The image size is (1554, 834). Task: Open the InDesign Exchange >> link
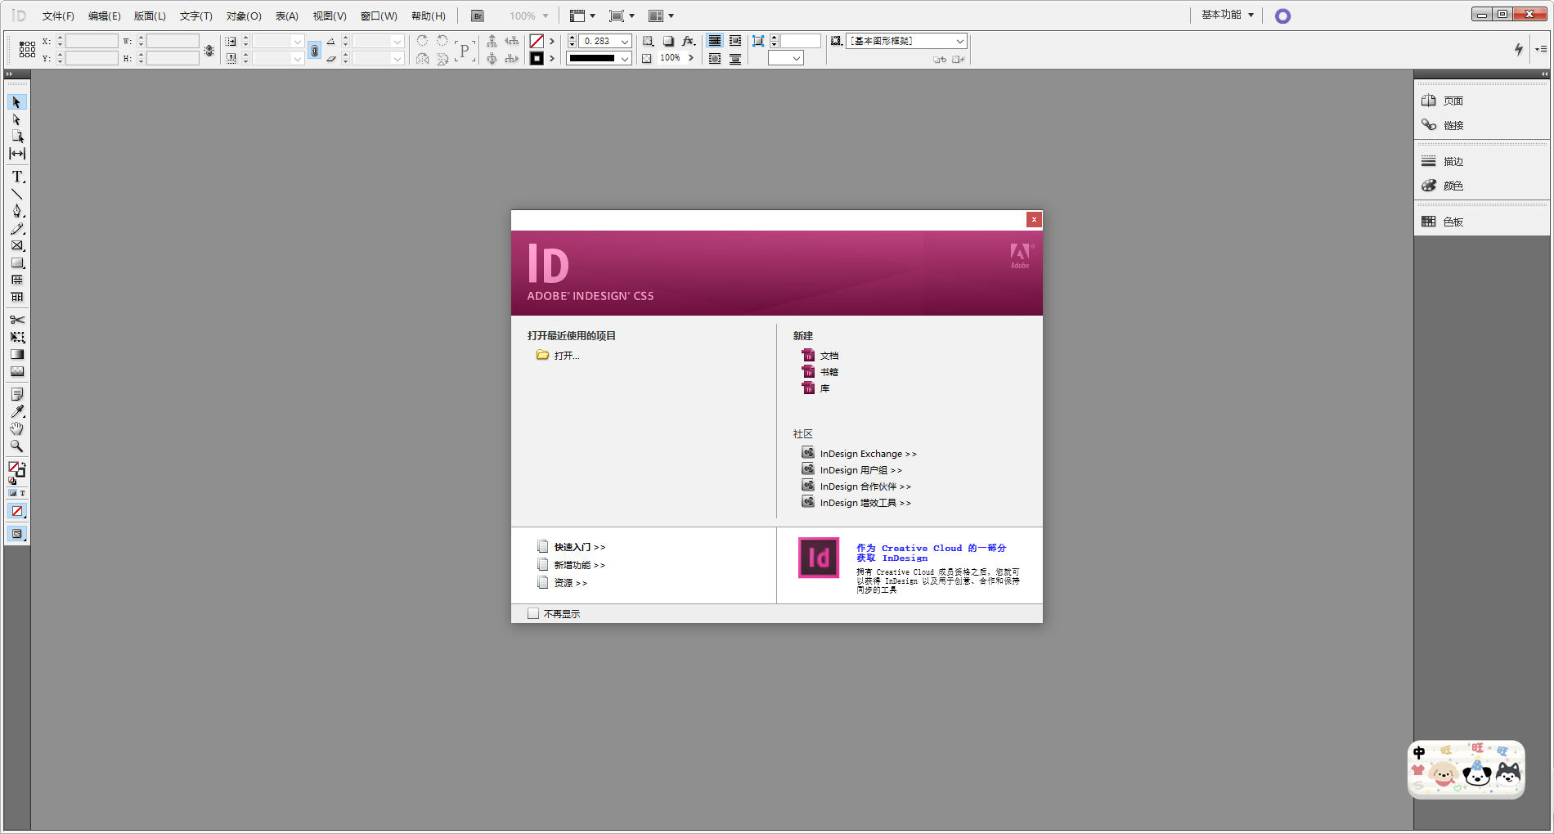point(869,454)
